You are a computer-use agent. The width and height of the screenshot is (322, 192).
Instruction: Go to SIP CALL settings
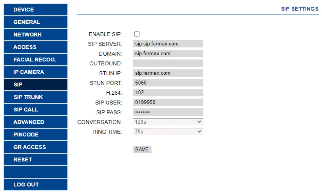point(35,110)
